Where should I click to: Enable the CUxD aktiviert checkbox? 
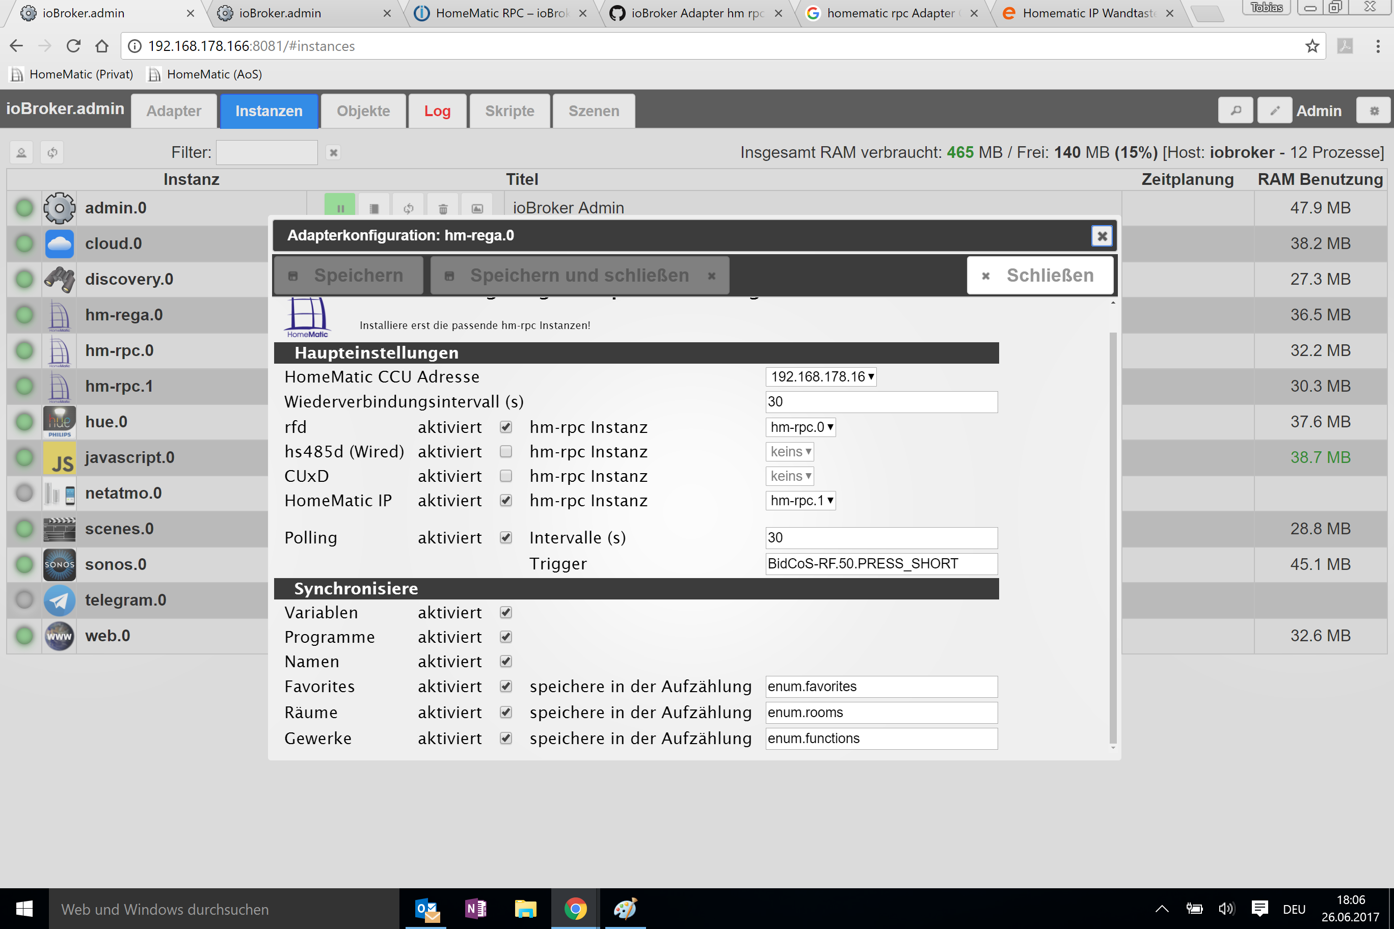pos(505,476)
